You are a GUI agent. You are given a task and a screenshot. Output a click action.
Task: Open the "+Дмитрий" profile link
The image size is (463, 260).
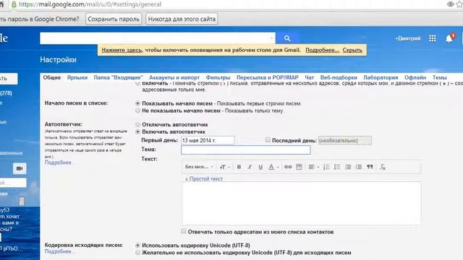[408, 38]
